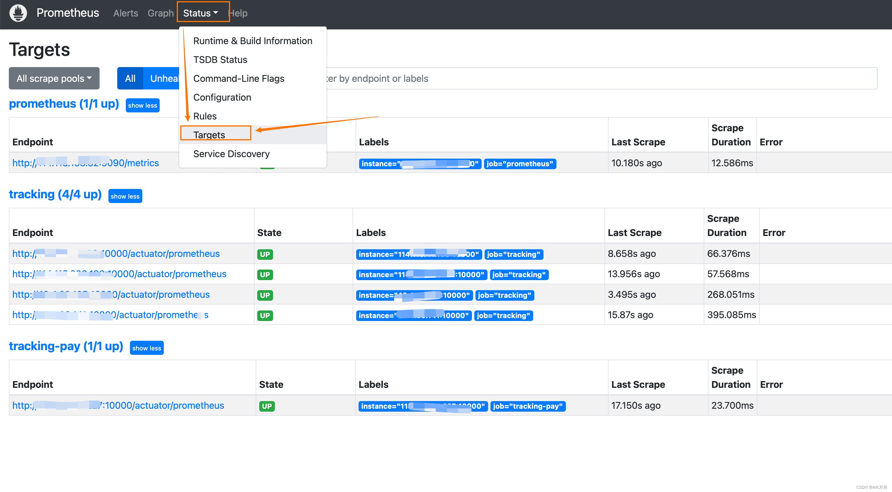Open the Help link in navbar
The width and height of the screenshot is (892, 492).
[238, 13]
